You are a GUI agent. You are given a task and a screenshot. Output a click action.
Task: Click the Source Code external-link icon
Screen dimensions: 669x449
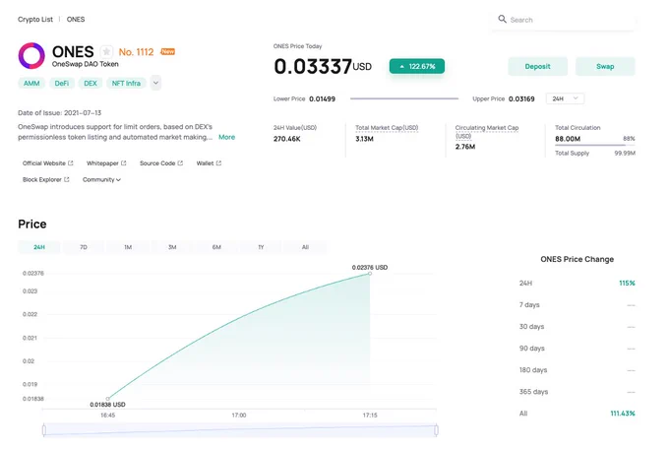(x=180, y=163)
